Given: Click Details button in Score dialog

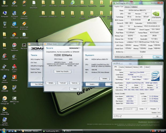Looking at the screenshot, I should pos(51,83).
